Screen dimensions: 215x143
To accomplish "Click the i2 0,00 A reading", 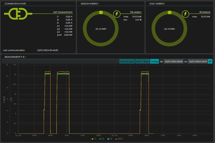I will 64,20.
